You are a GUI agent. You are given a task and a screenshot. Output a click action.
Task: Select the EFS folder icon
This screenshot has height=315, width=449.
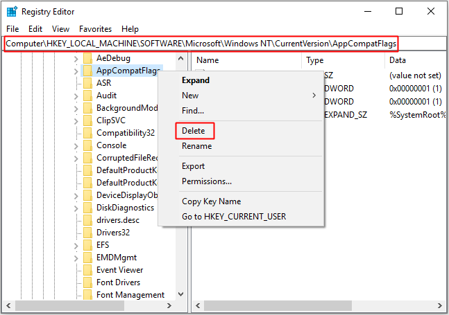pyautogui.click(x=87, y=245)
